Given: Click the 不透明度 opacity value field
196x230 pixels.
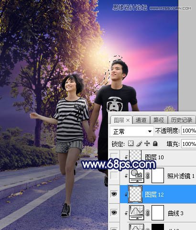Looking at the screenshot, I should tap(189, 131).
